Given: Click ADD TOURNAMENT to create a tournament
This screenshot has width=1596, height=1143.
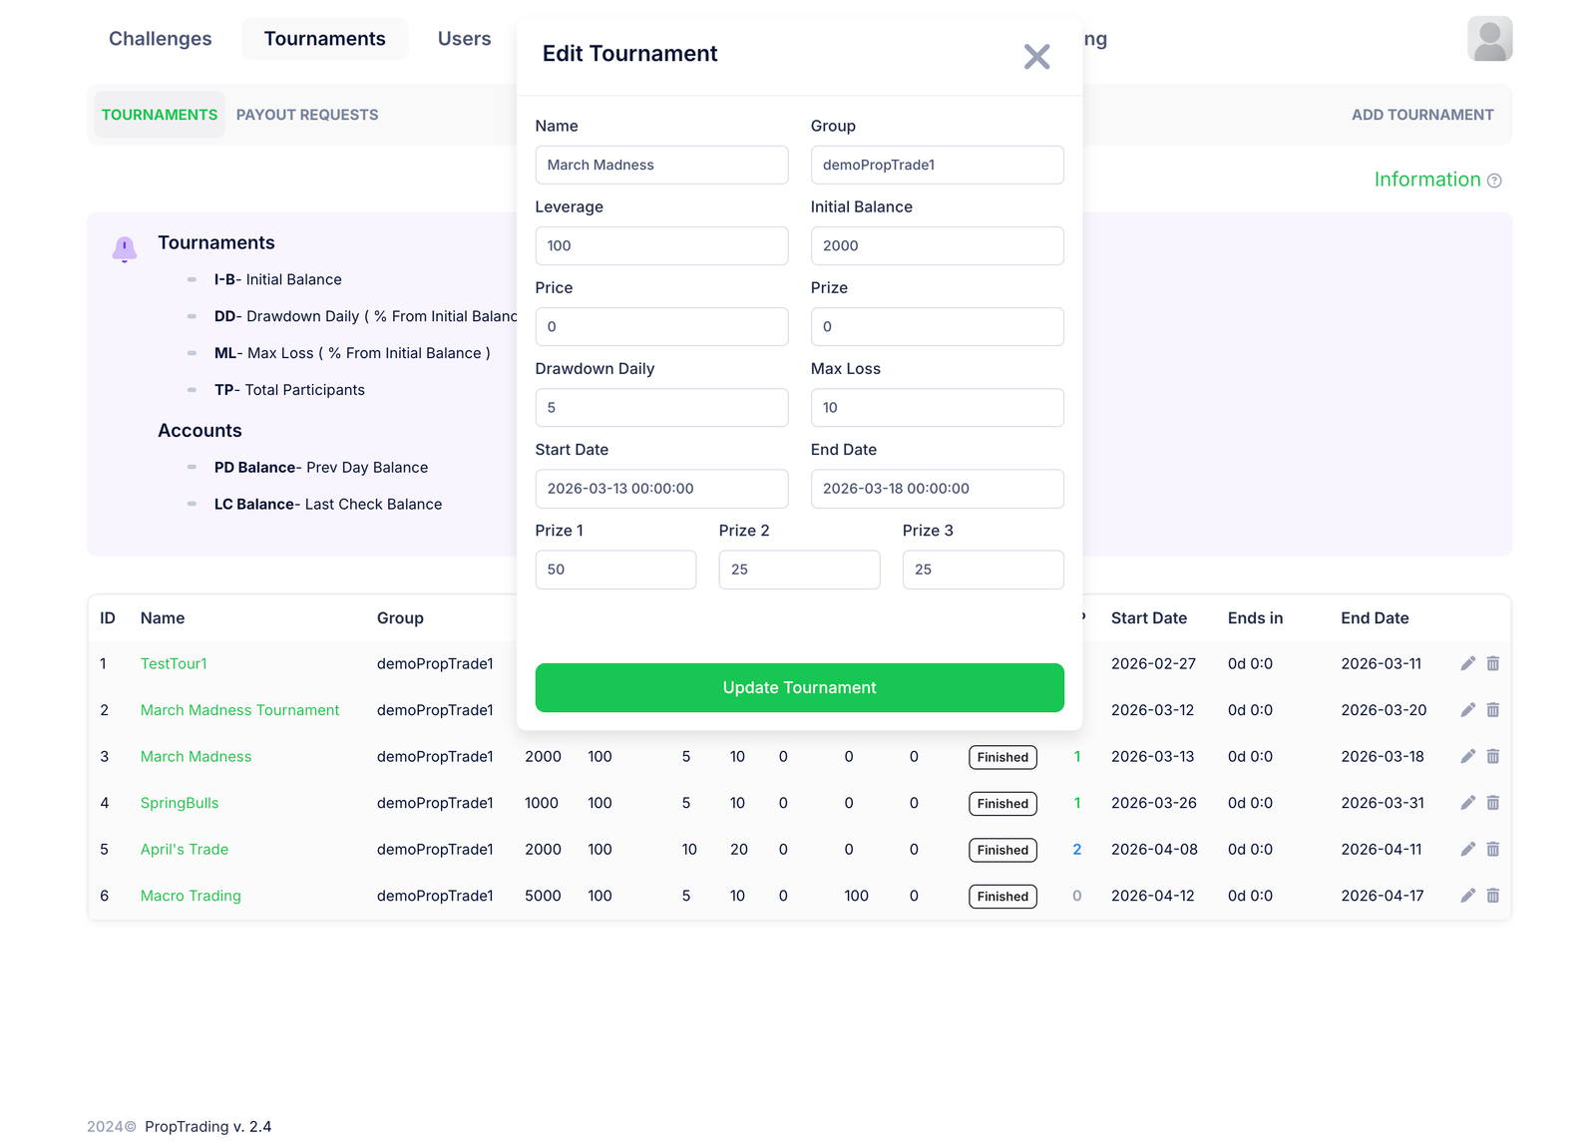Looking at the screenshot, I should coord(1422,114).
